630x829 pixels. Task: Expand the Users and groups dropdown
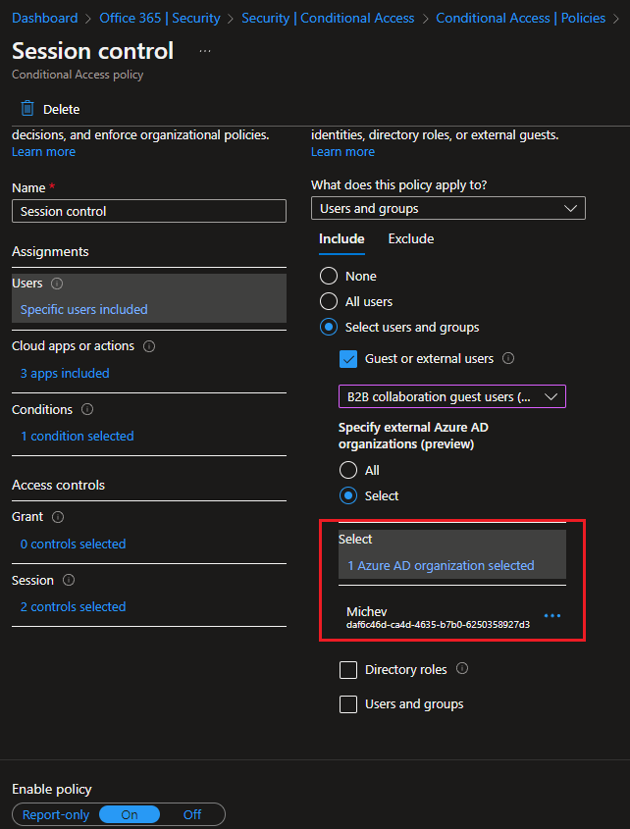coord(448,208)
